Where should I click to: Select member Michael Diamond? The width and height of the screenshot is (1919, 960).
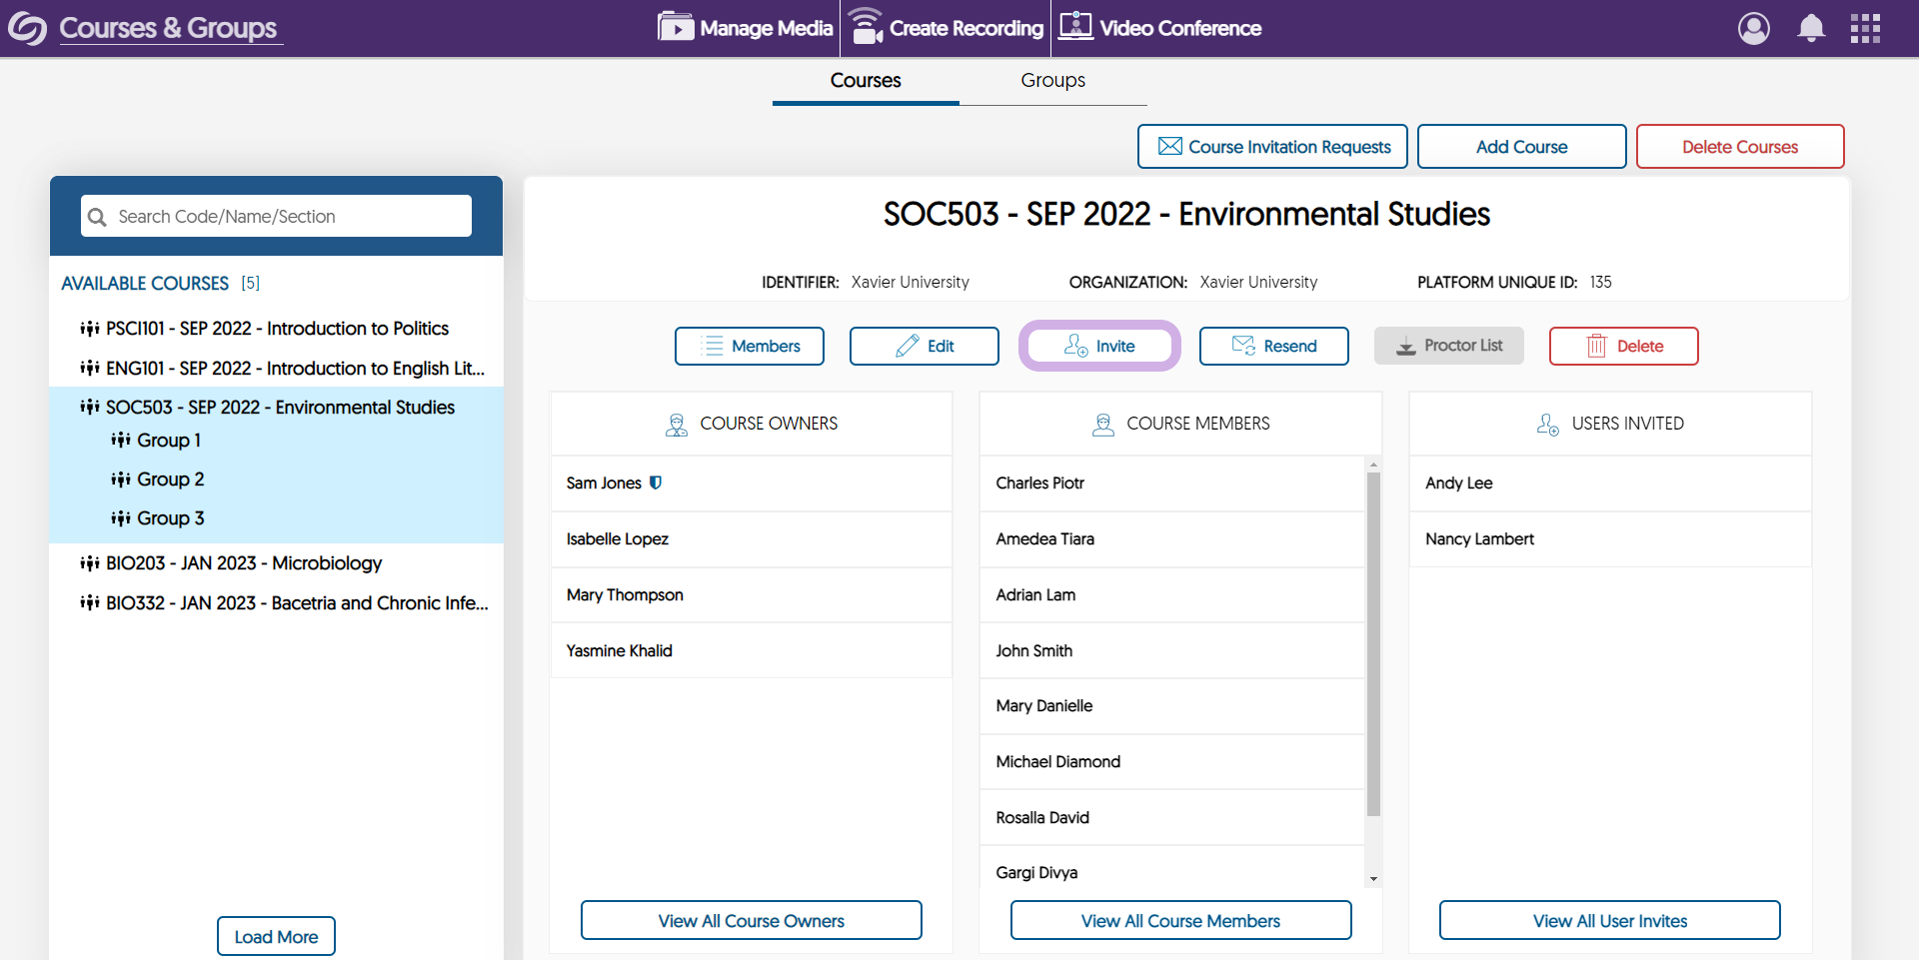click(x=1172, y=762)
